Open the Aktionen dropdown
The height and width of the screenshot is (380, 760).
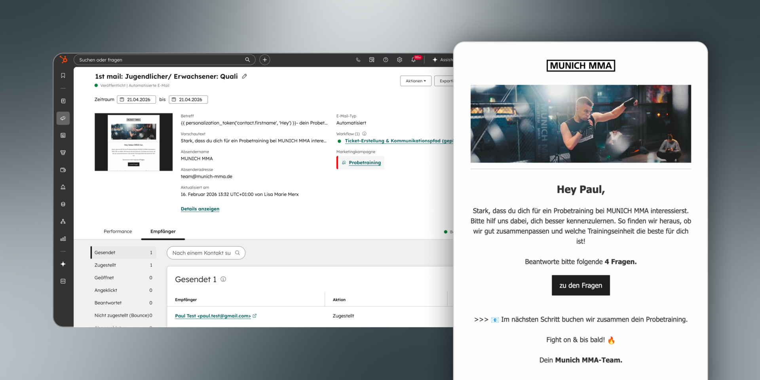click(416, 81)
